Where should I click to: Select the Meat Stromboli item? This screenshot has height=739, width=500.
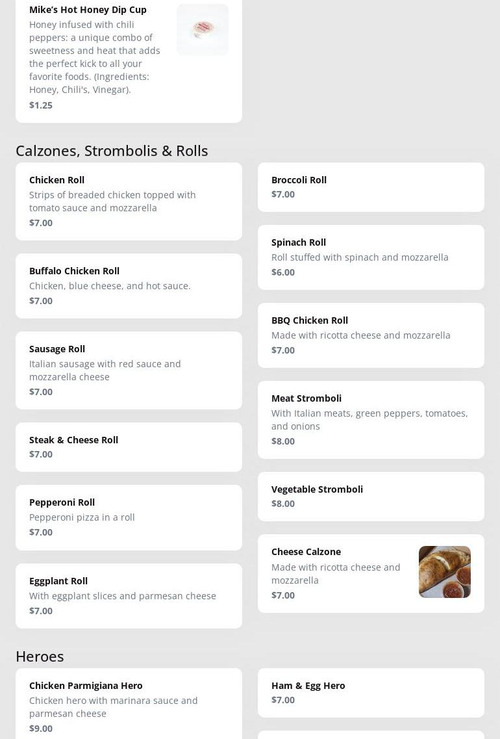(x=371, y=419)
